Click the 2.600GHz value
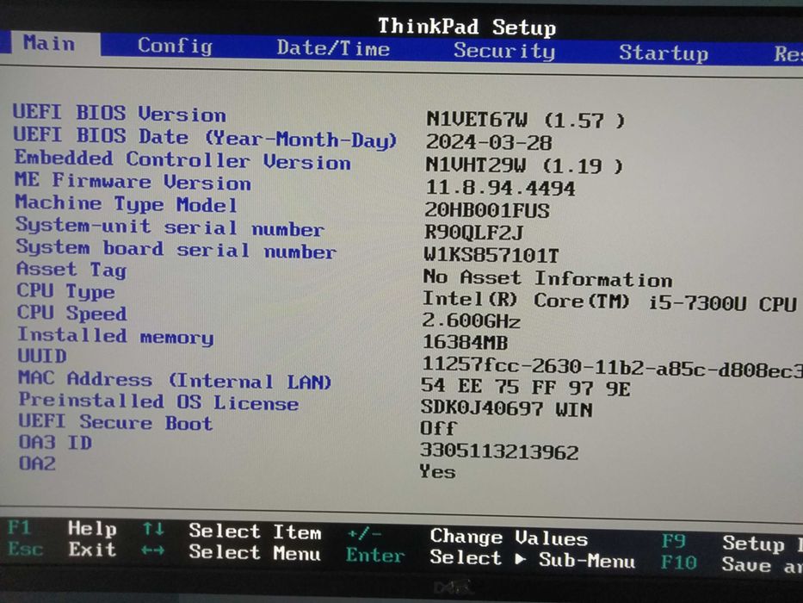The image size is (803, 603). pyautogui.click(x=471, y=321)
